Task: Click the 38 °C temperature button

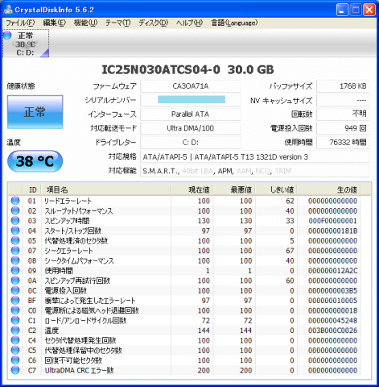Action: point(35,161)
